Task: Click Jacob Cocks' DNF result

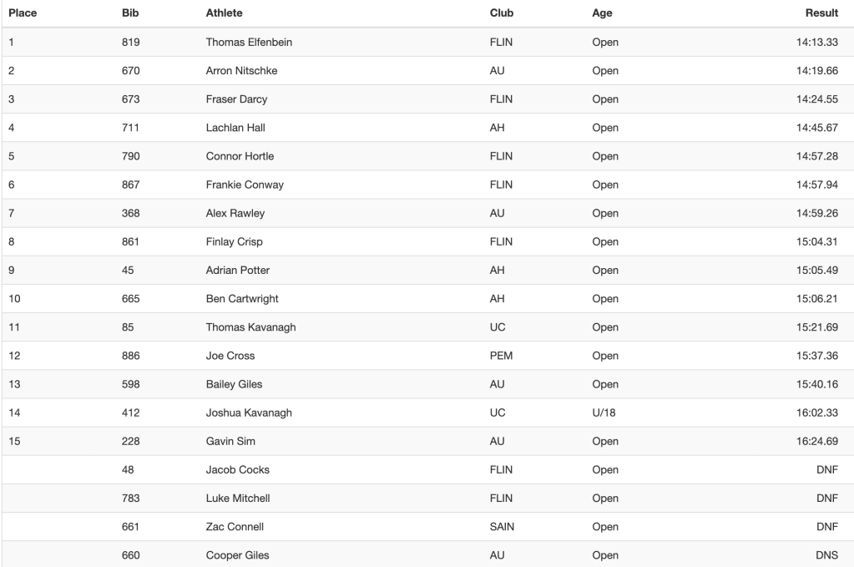Action: (x=826, y=469)
